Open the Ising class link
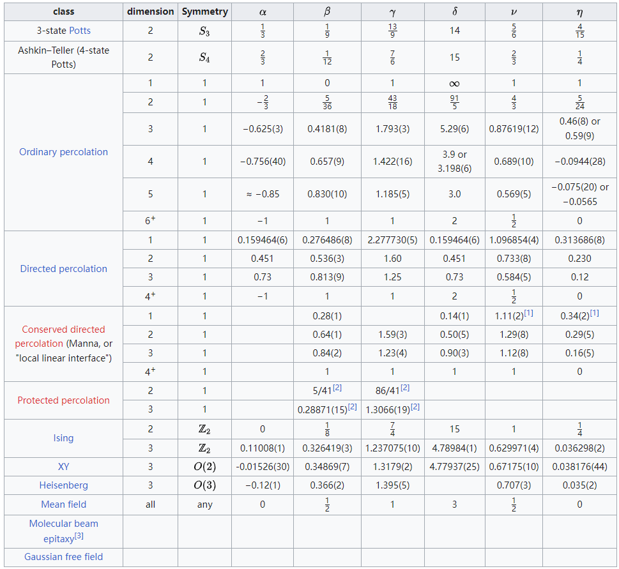619x569 pixels. 63,438
